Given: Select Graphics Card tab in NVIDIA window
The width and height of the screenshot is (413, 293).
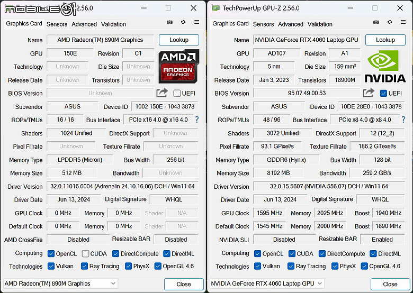Looking at the screenshot, I should [230, 24].
